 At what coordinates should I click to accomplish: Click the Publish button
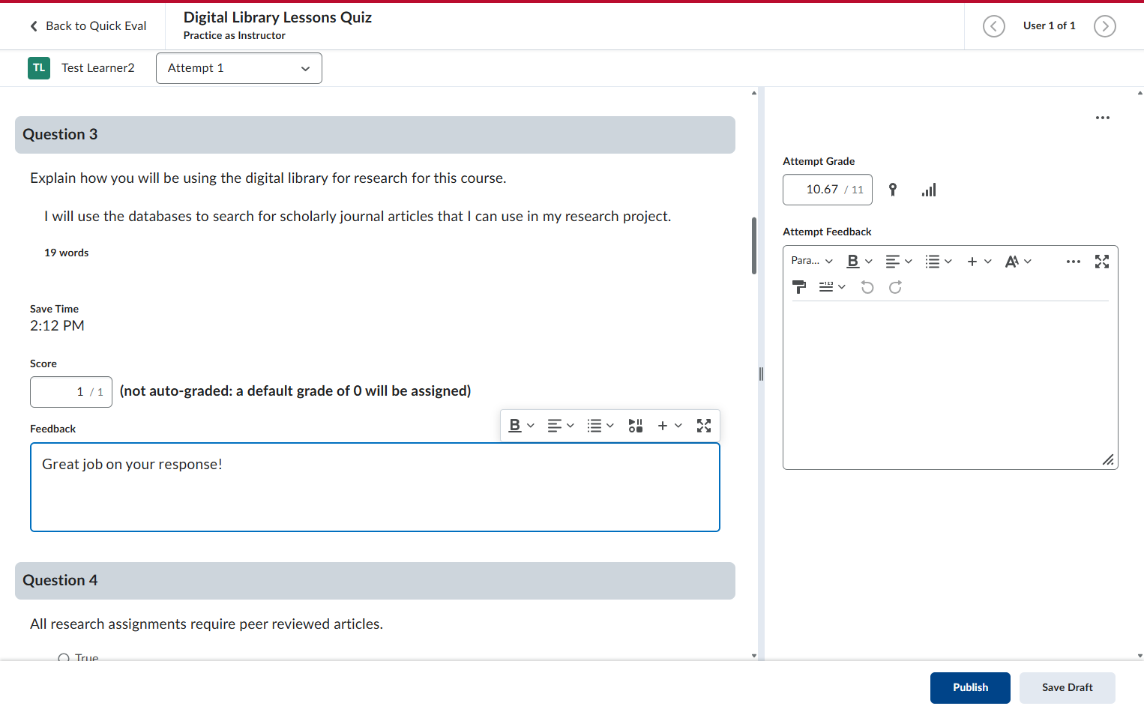970,688
